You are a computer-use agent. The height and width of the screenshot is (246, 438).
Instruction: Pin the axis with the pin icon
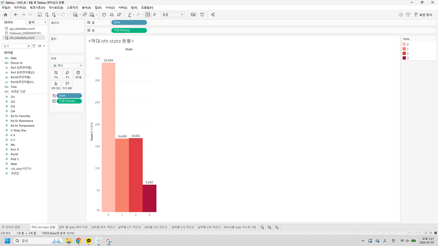point(155,15)
